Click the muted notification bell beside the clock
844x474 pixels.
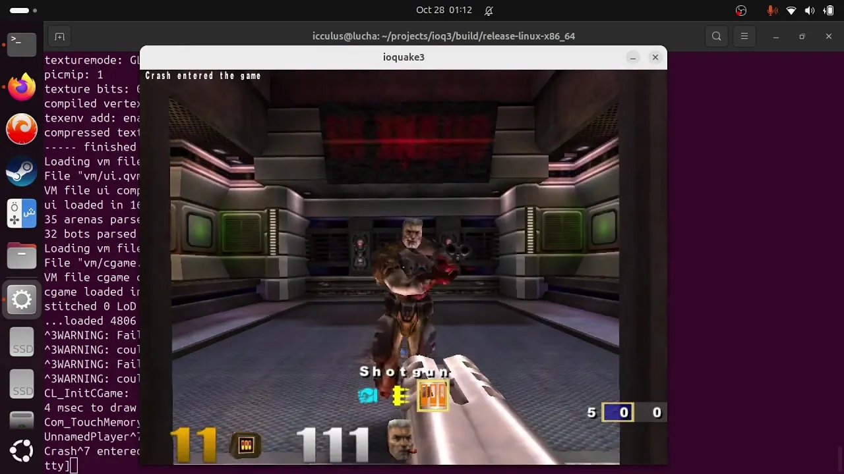(x=489, y=11)
